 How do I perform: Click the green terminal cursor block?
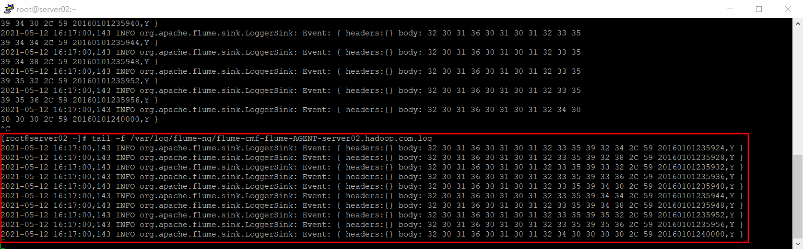coord(3,244)
